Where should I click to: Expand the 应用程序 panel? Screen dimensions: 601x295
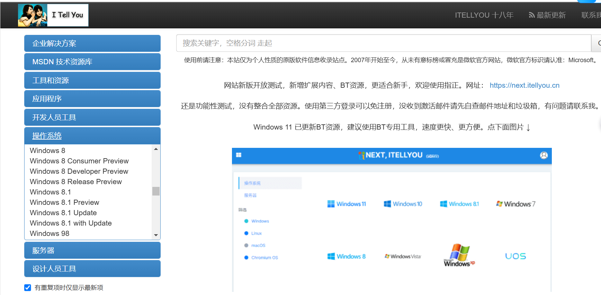click(92, 99)
